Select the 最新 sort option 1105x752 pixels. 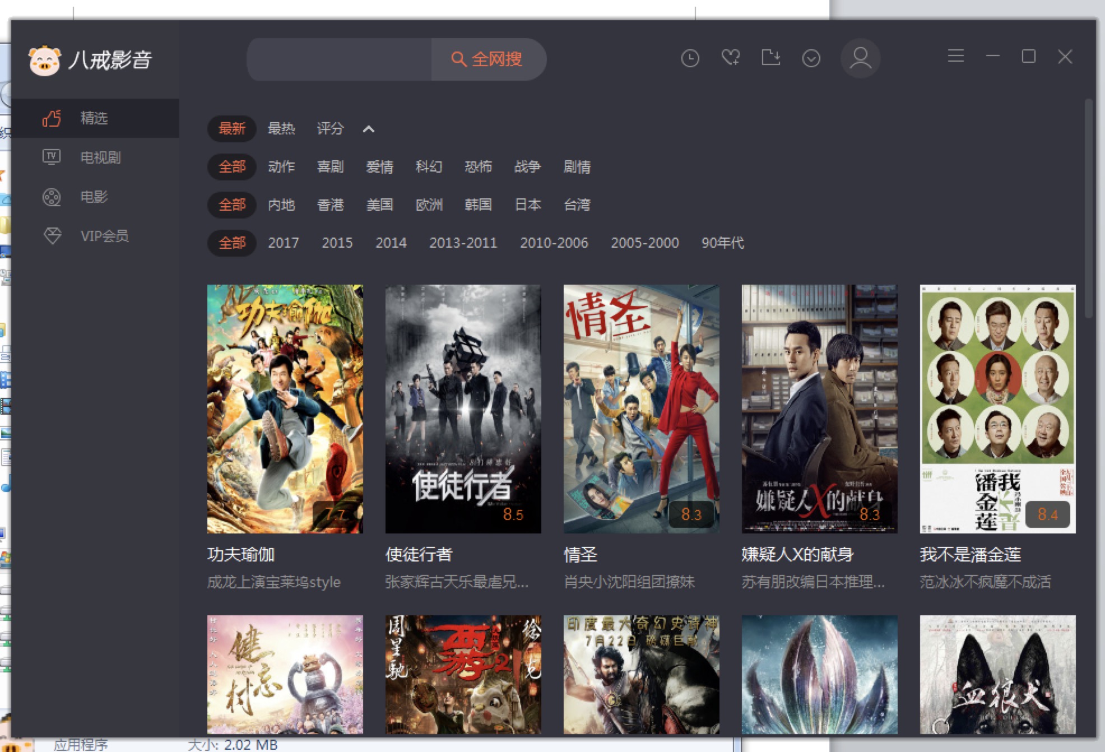coord(232,128)
